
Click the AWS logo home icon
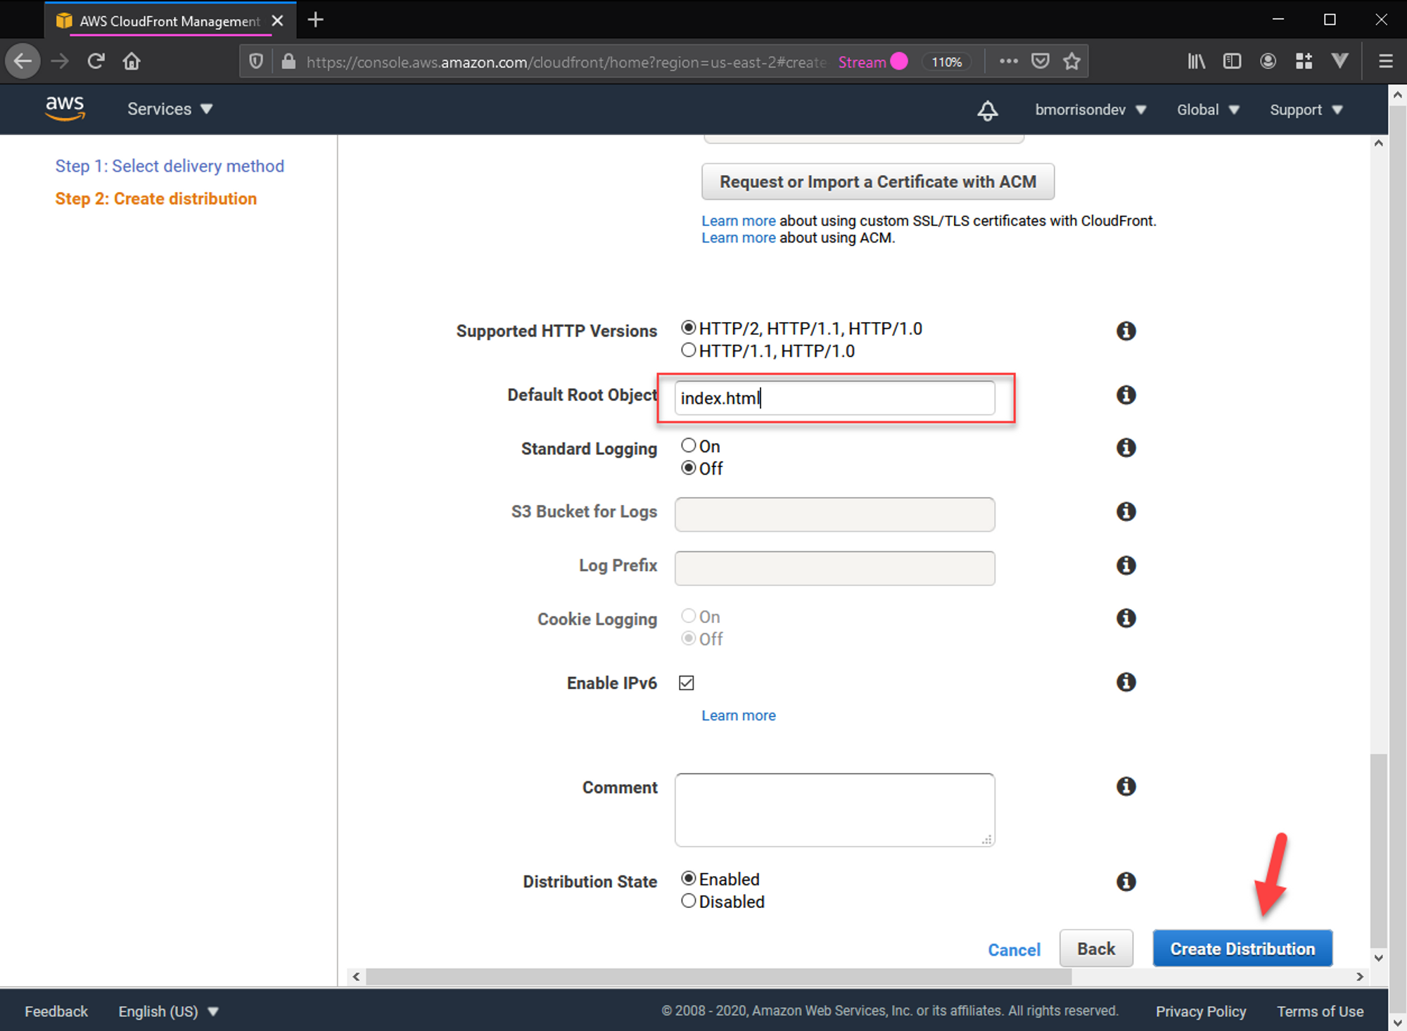coord(65,108)
